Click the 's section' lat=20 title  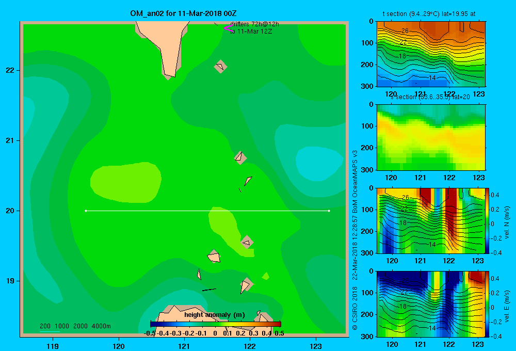(x=430, y=97)
